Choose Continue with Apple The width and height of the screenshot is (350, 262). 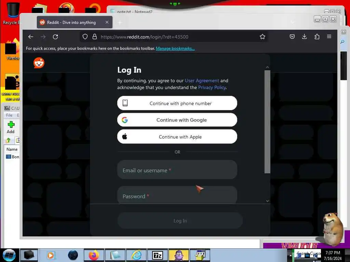(177, 136)
